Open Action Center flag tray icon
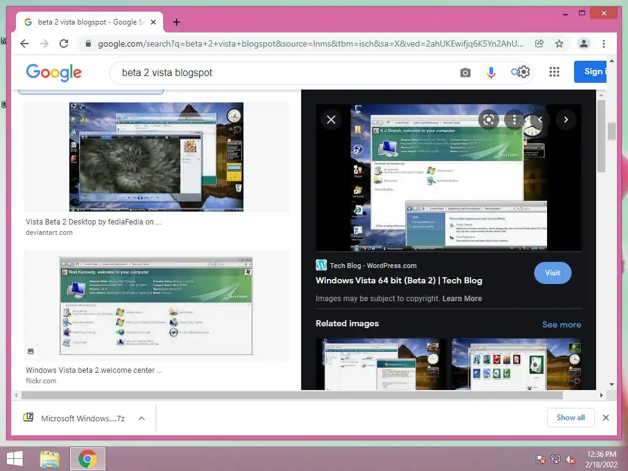This screenshot has width=628, height=471. (x=540, y=459)
